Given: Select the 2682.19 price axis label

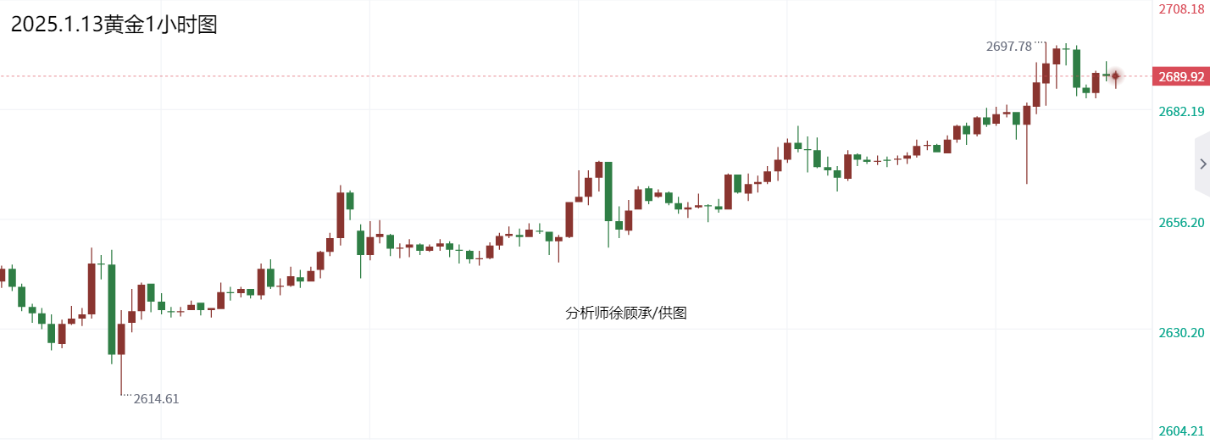Looking at the screenshot, I should point(1181,112).
